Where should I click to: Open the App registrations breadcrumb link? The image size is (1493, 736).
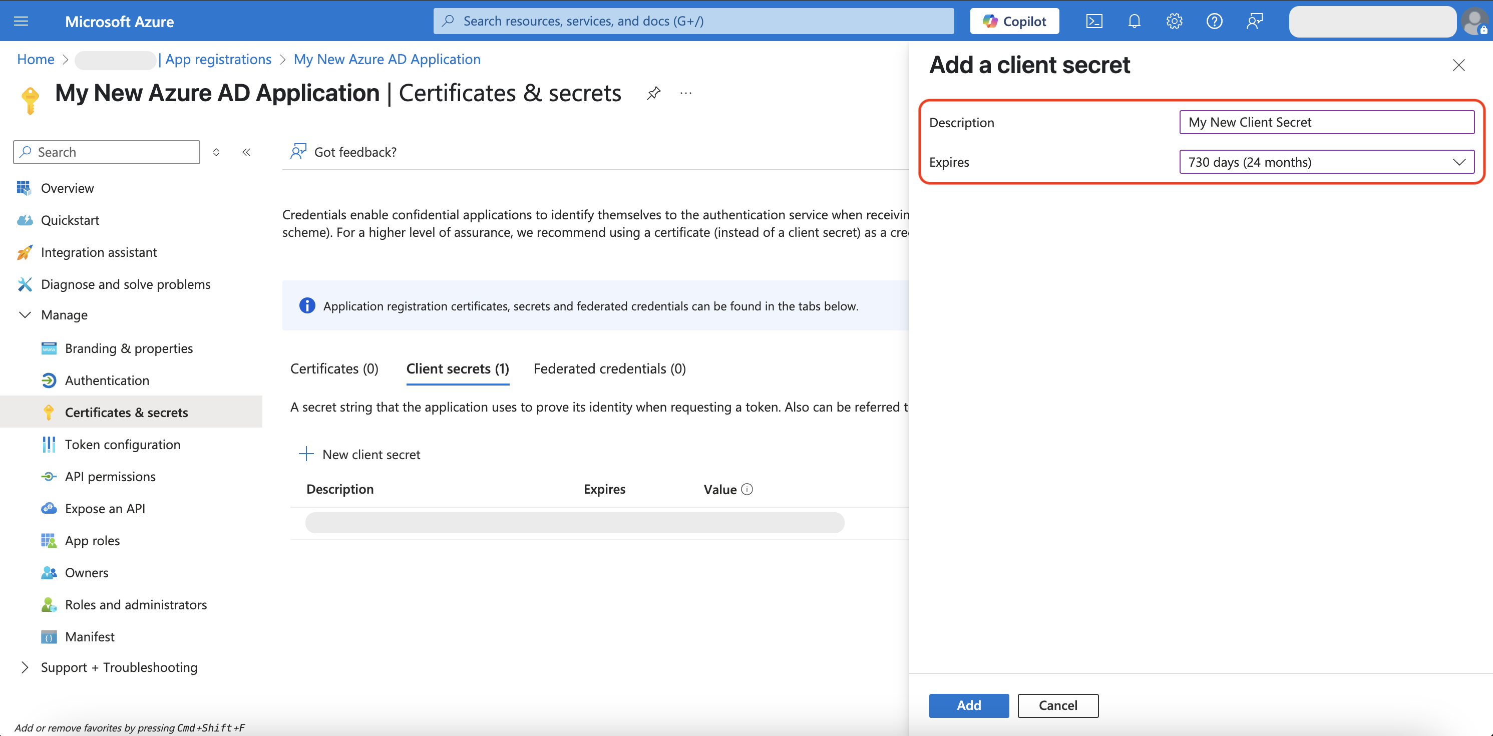(x=218, y=59)
